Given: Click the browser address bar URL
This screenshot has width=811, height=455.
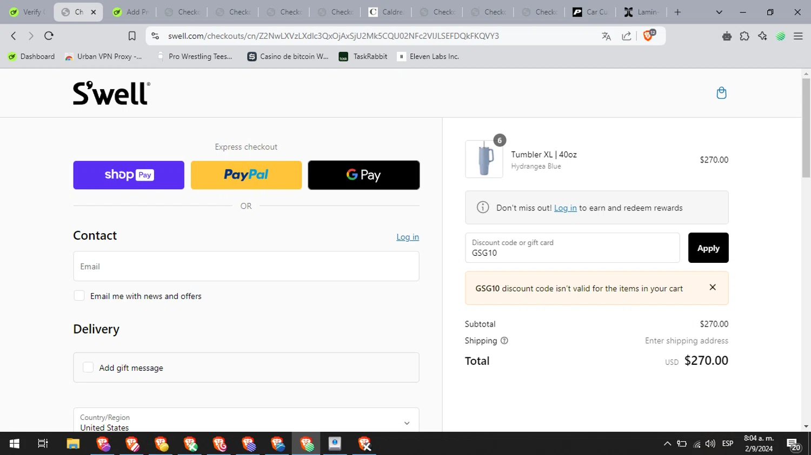Looking at the screenshot, I should [x=334, y=36].
